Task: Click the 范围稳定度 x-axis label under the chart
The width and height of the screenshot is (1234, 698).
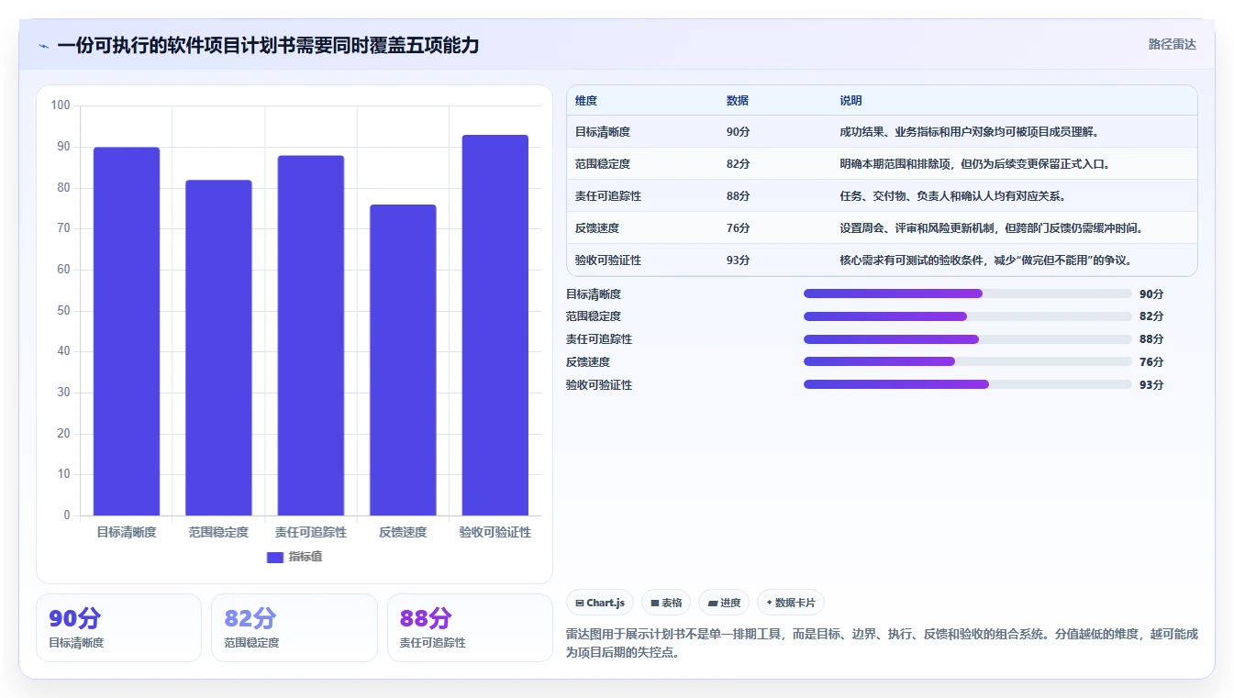Action: 218,532
